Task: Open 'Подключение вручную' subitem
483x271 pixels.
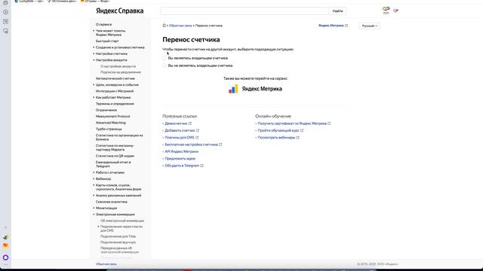Action: pyautogui.click(x=118, y=242)
